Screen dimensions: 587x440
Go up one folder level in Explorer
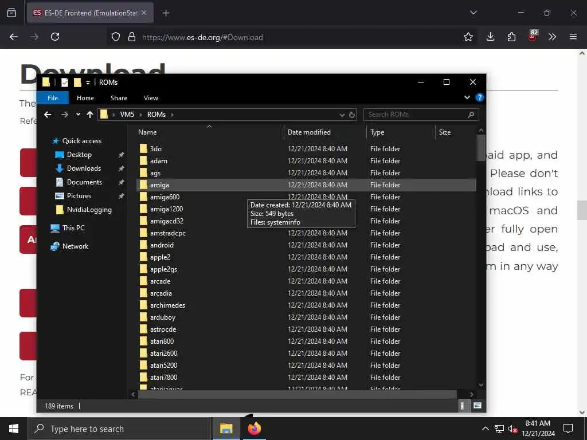pos(90,115)
